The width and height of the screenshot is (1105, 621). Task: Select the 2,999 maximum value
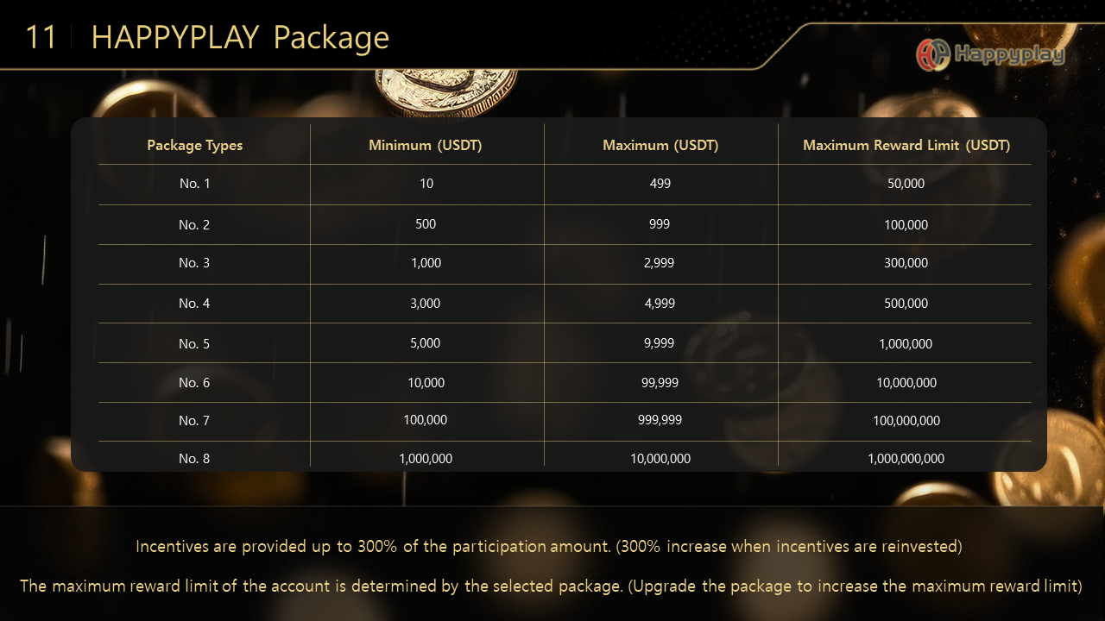[x=660, y=262]
